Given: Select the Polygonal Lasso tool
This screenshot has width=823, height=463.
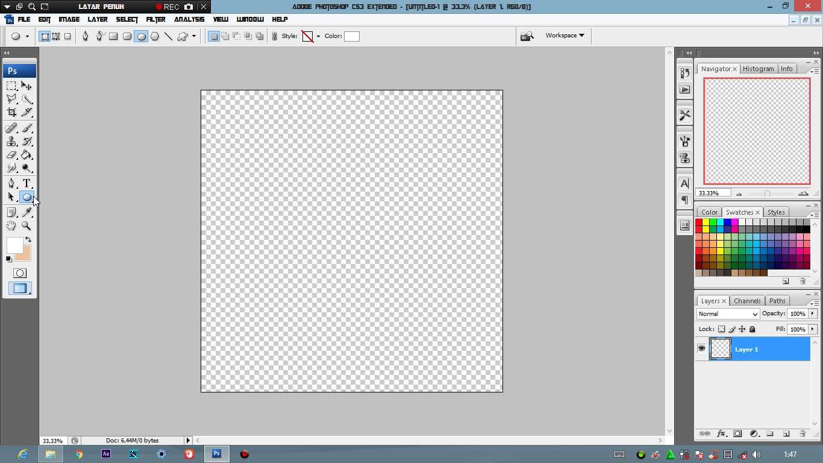Looking at the screenshot, I should [11, 99].
